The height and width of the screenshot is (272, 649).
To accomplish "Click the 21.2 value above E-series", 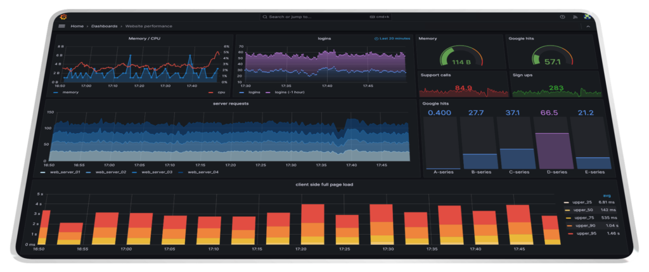I will click(x=586, y=113).
